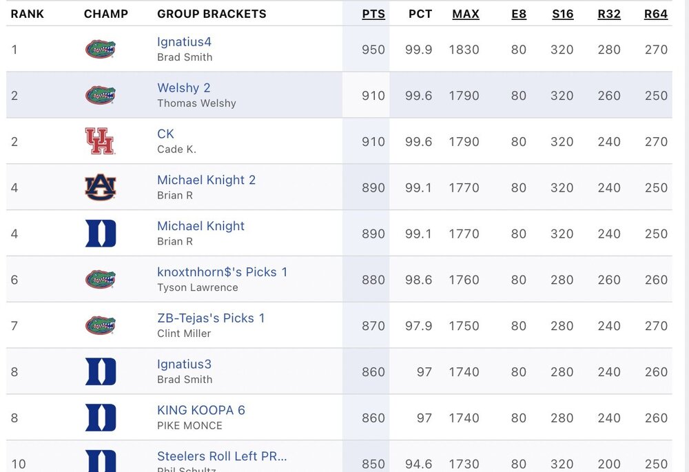Click the Houston Cougars logo beside CK

pyautogui.click(x=101, y=141)
